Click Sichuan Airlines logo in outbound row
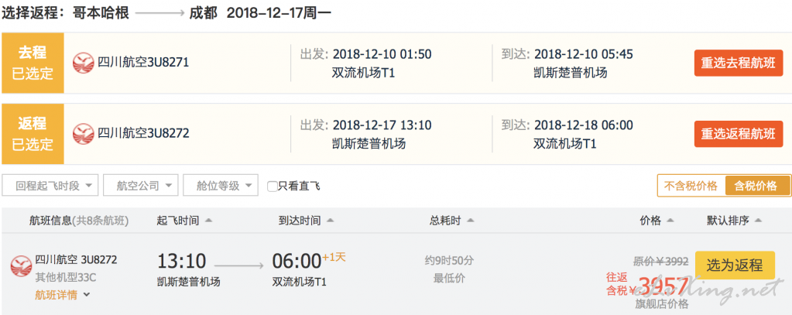Image resolution: width=792 pixels, height=315 pixels. (x=84, y=63)
